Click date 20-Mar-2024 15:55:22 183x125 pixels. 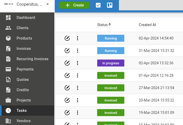coord(156,100)
